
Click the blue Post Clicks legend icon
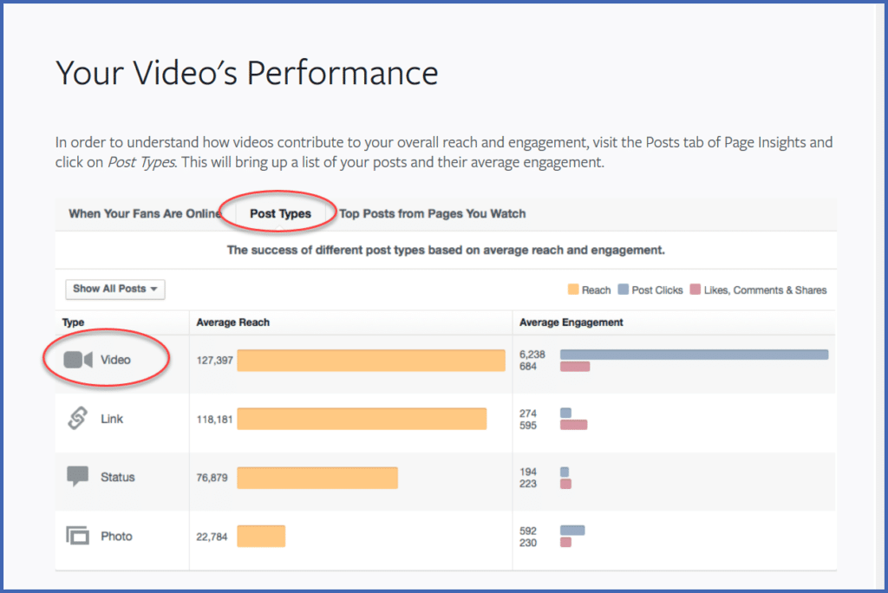coord(623,290)
